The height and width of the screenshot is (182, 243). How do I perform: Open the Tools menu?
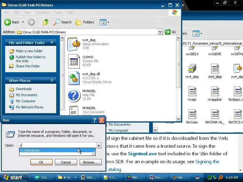tap(58, 12)
